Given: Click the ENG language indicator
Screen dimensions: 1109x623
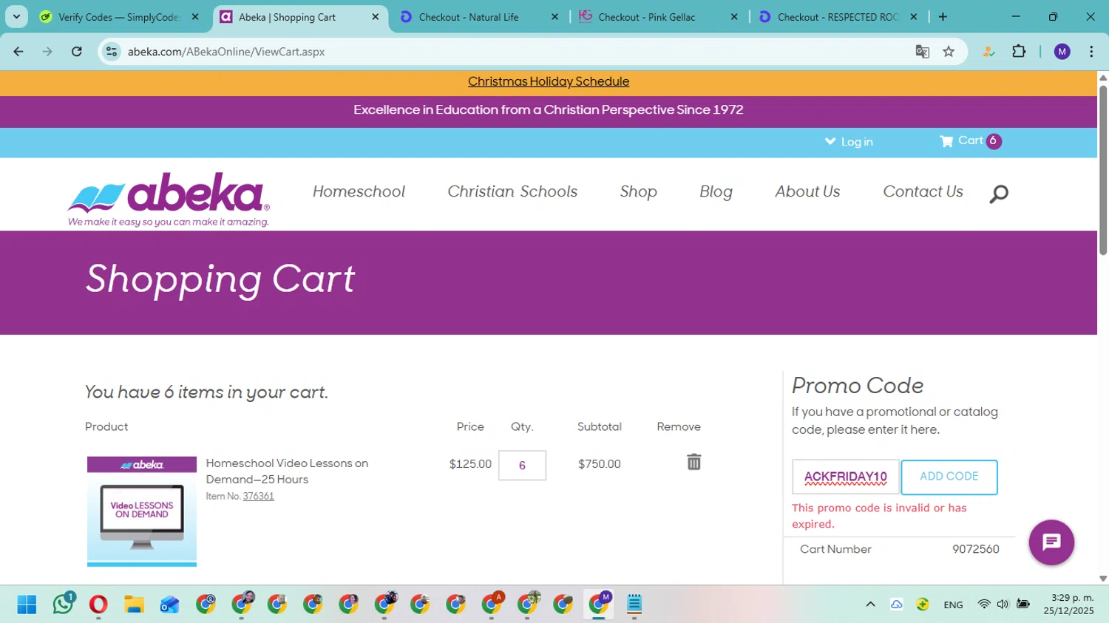Looking at the screenshot, I should [953, 605].
